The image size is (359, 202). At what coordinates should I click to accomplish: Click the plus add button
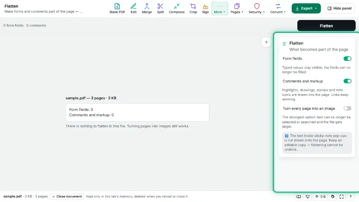click(266, 42)
